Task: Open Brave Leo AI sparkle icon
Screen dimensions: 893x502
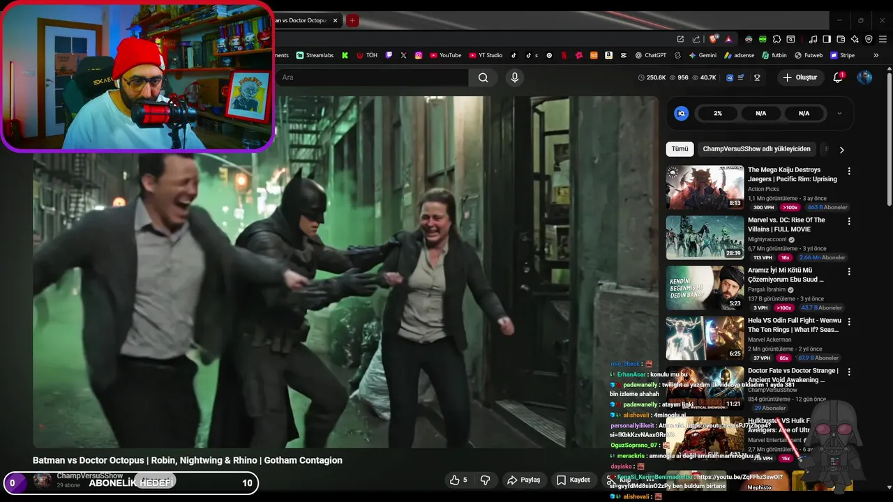Action: pyautogui.click(x=855, y=39)
